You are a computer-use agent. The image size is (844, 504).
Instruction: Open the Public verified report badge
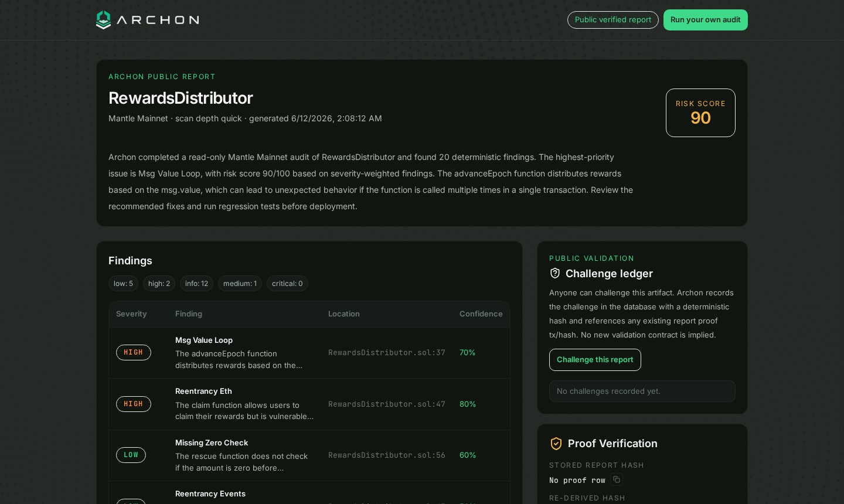(613, 20)
